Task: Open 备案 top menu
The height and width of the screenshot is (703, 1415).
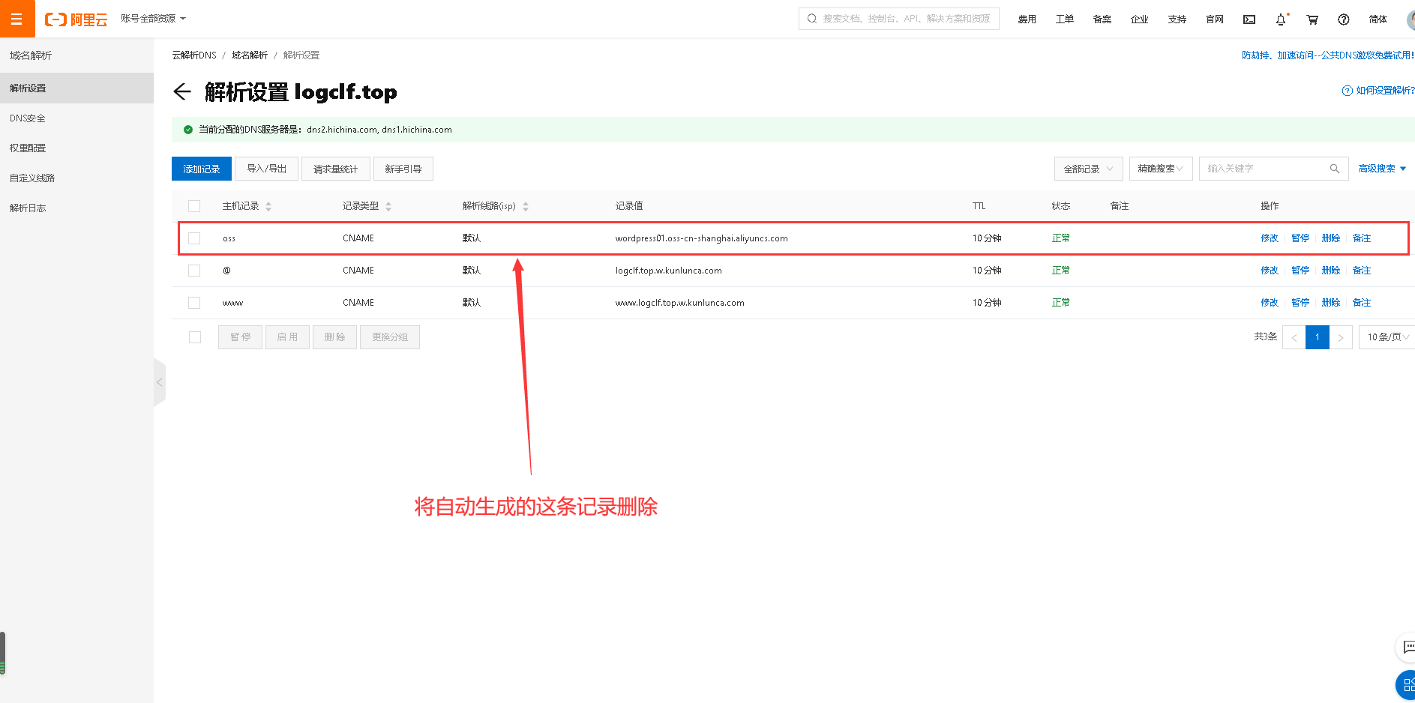Action: pos(1102,19)
